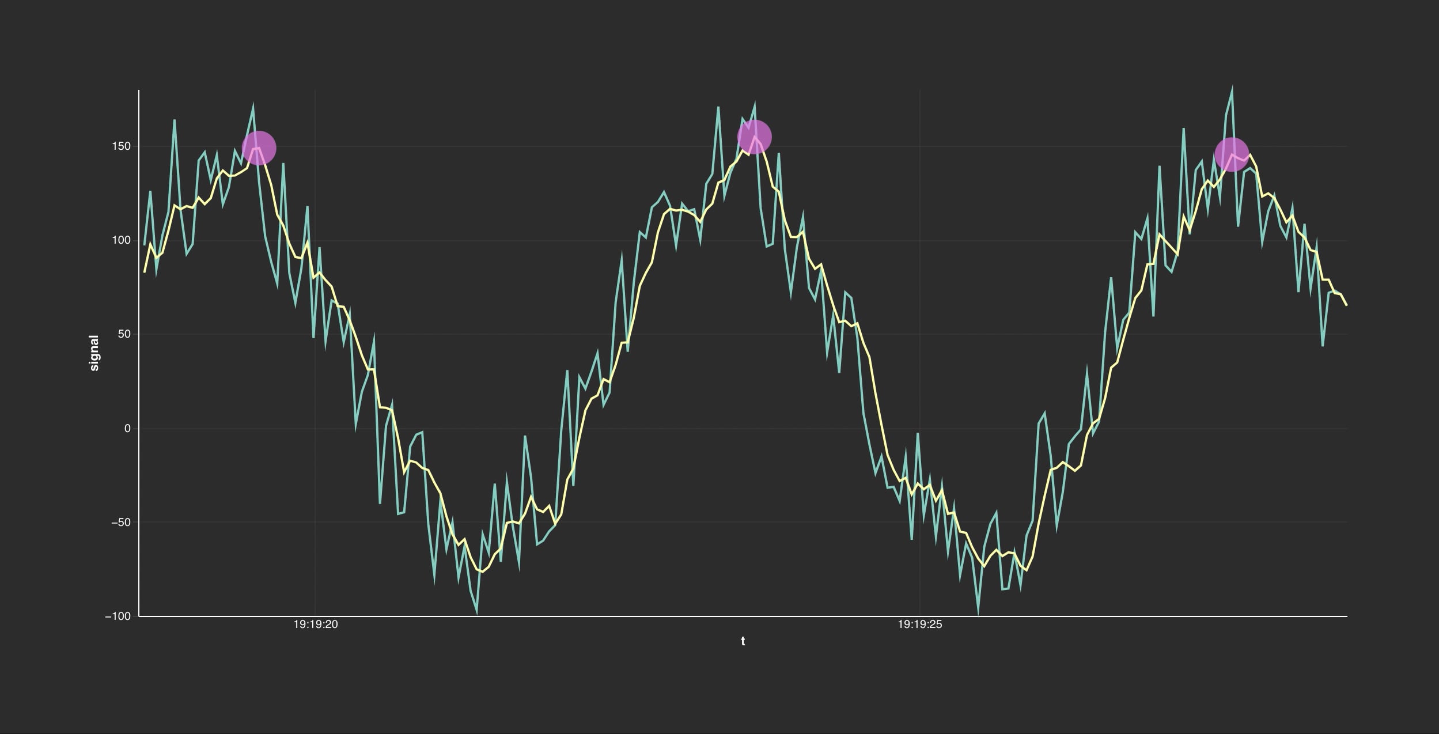1439x734 pixels.
Task: Click the 150 y-axis tick label
Action: (121, 146)
